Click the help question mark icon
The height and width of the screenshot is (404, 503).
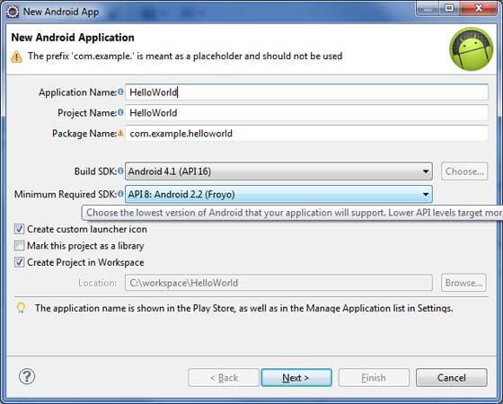(27, 376)
